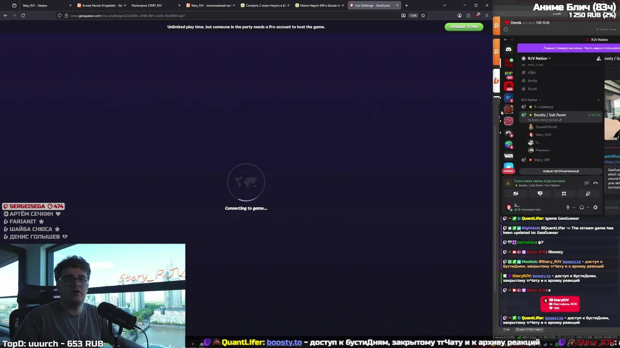Go back in browser history
The width and height of the screenshot is (620, 348).
pos(5,15)
